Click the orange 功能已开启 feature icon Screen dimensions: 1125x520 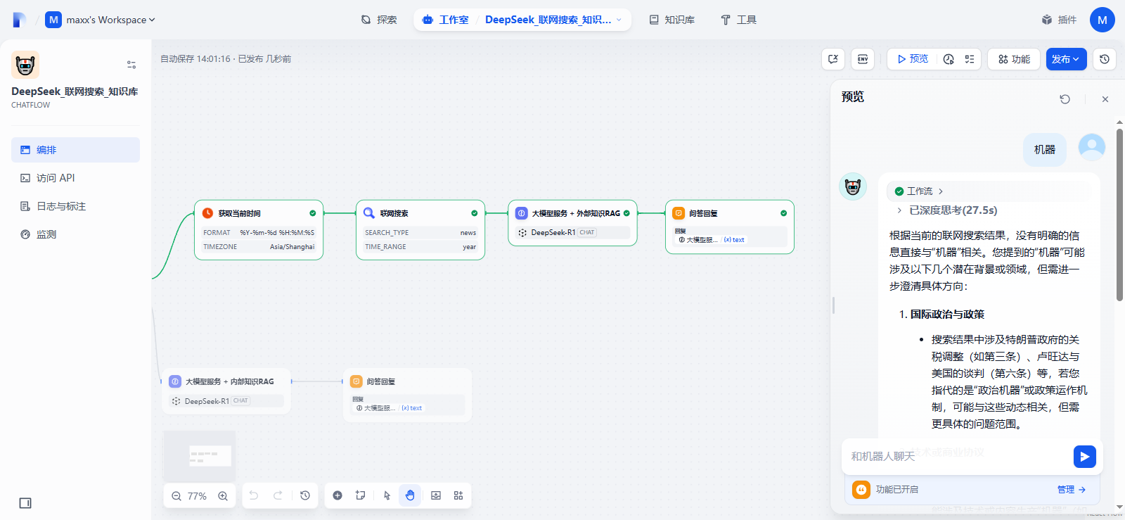861,490
